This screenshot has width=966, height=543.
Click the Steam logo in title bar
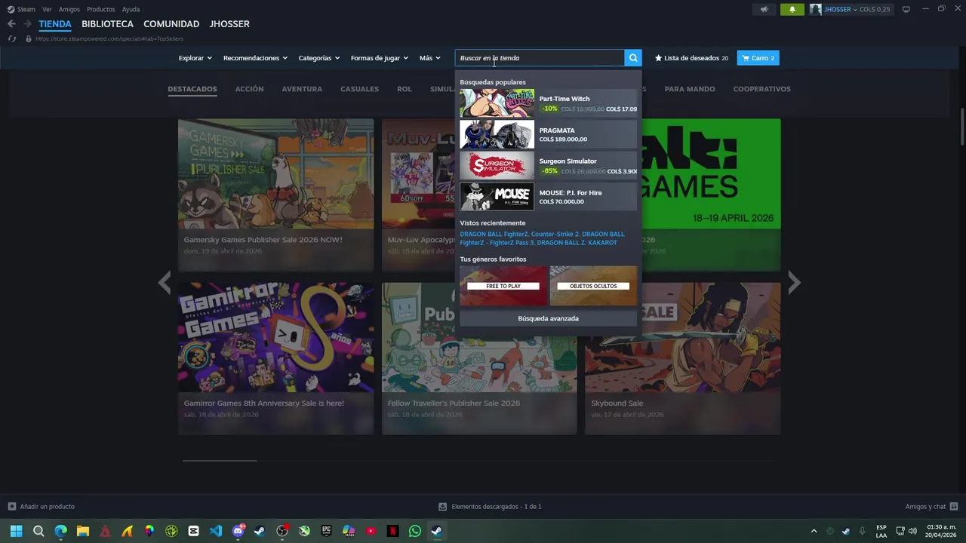[x=11, y=9]
